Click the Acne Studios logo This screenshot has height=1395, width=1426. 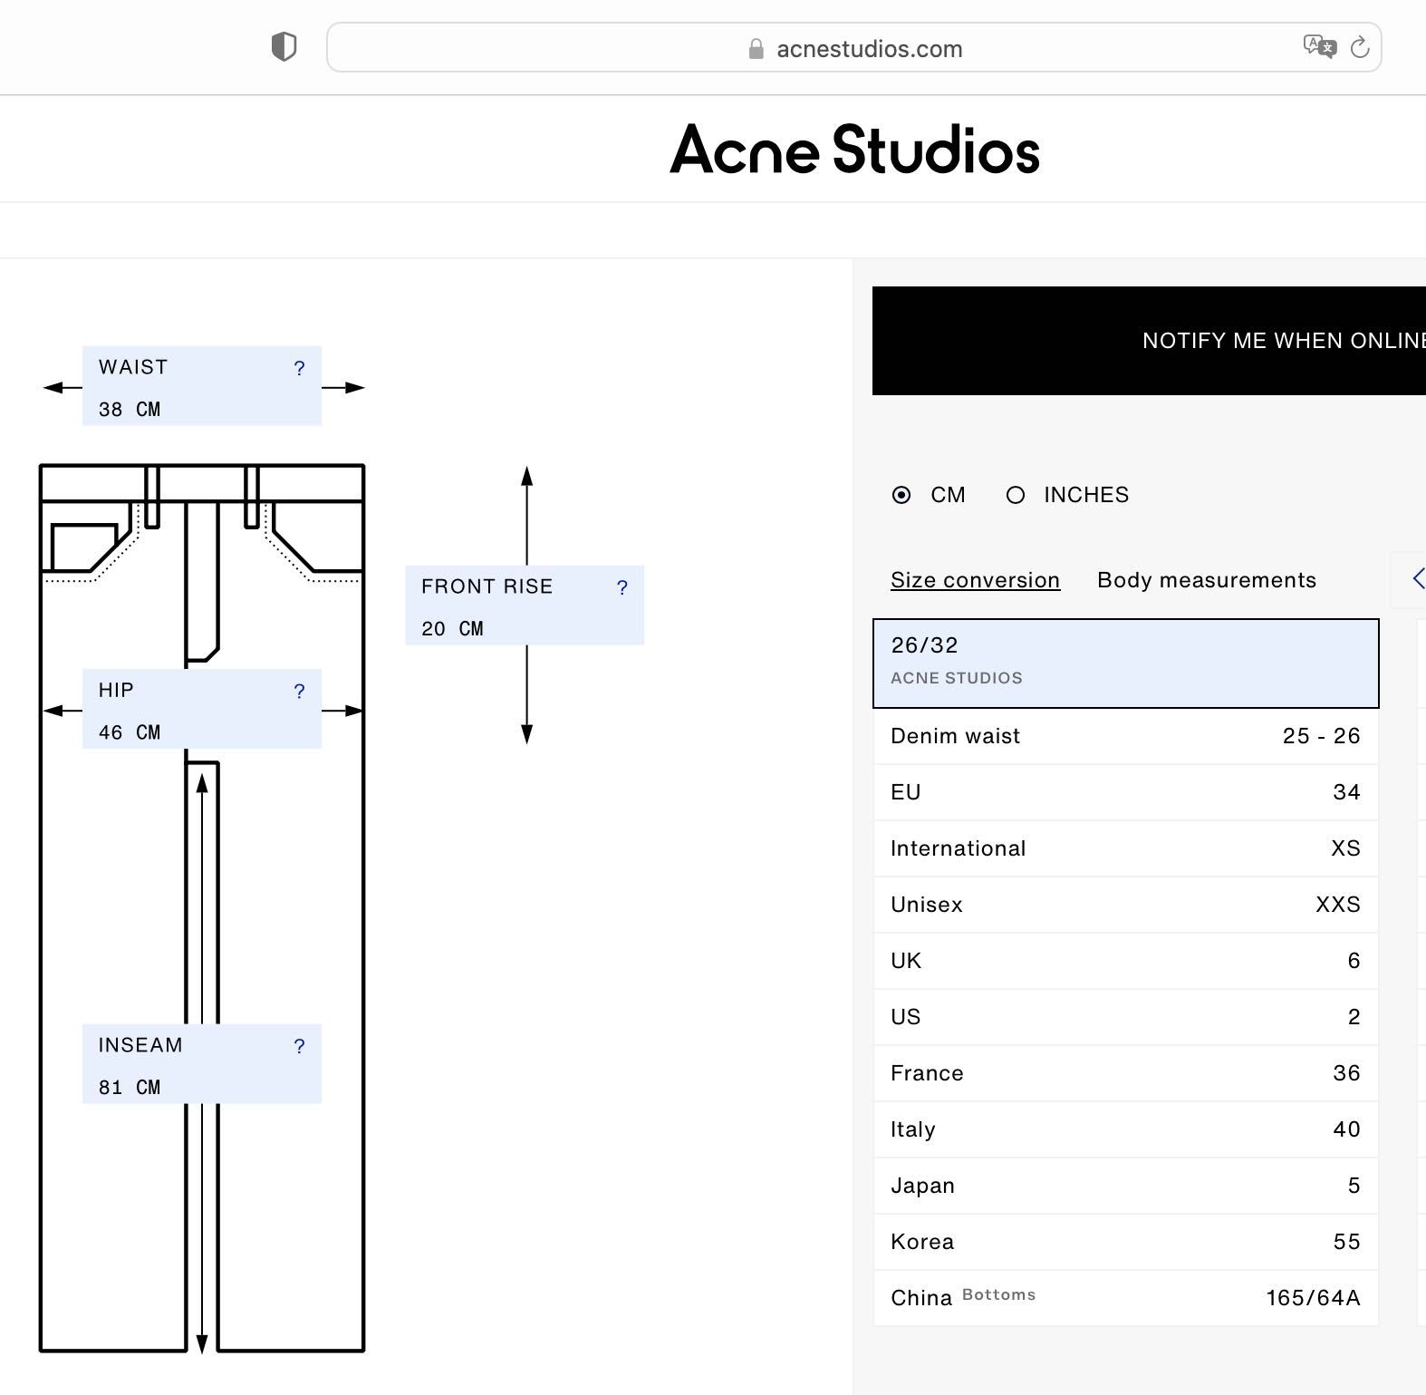pos(855,150)
